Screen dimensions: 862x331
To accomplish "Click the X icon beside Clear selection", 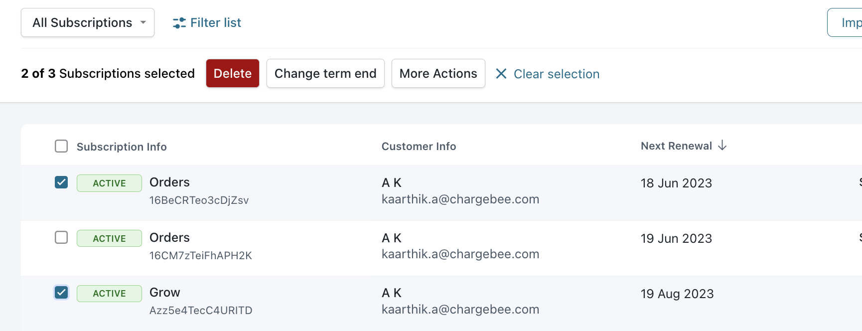I will click(501, 74).
